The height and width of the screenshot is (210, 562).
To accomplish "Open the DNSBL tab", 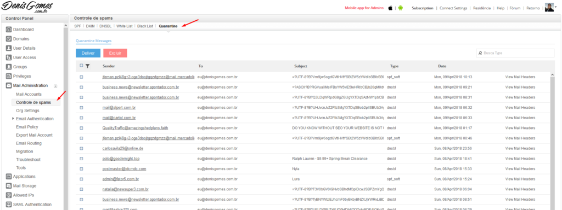I will click(x=105, y=26).
